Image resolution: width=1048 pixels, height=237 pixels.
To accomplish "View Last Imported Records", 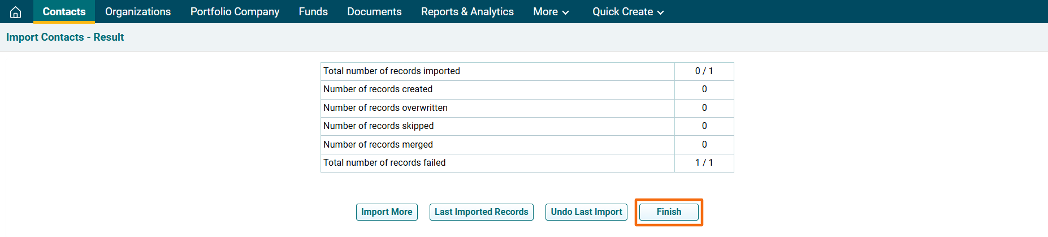I will point(481,212).
